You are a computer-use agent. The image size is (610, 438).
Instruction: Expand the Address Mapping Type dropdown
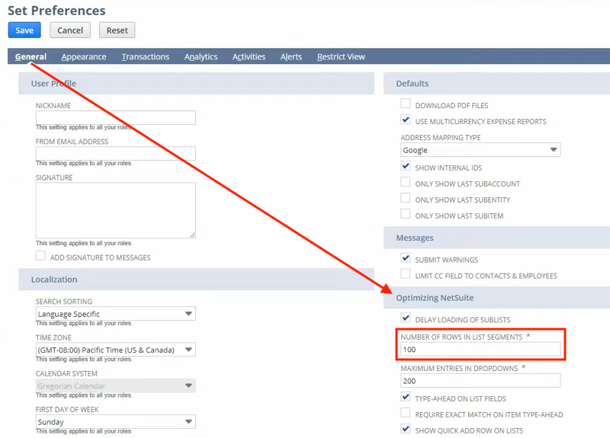pos(480,150)
